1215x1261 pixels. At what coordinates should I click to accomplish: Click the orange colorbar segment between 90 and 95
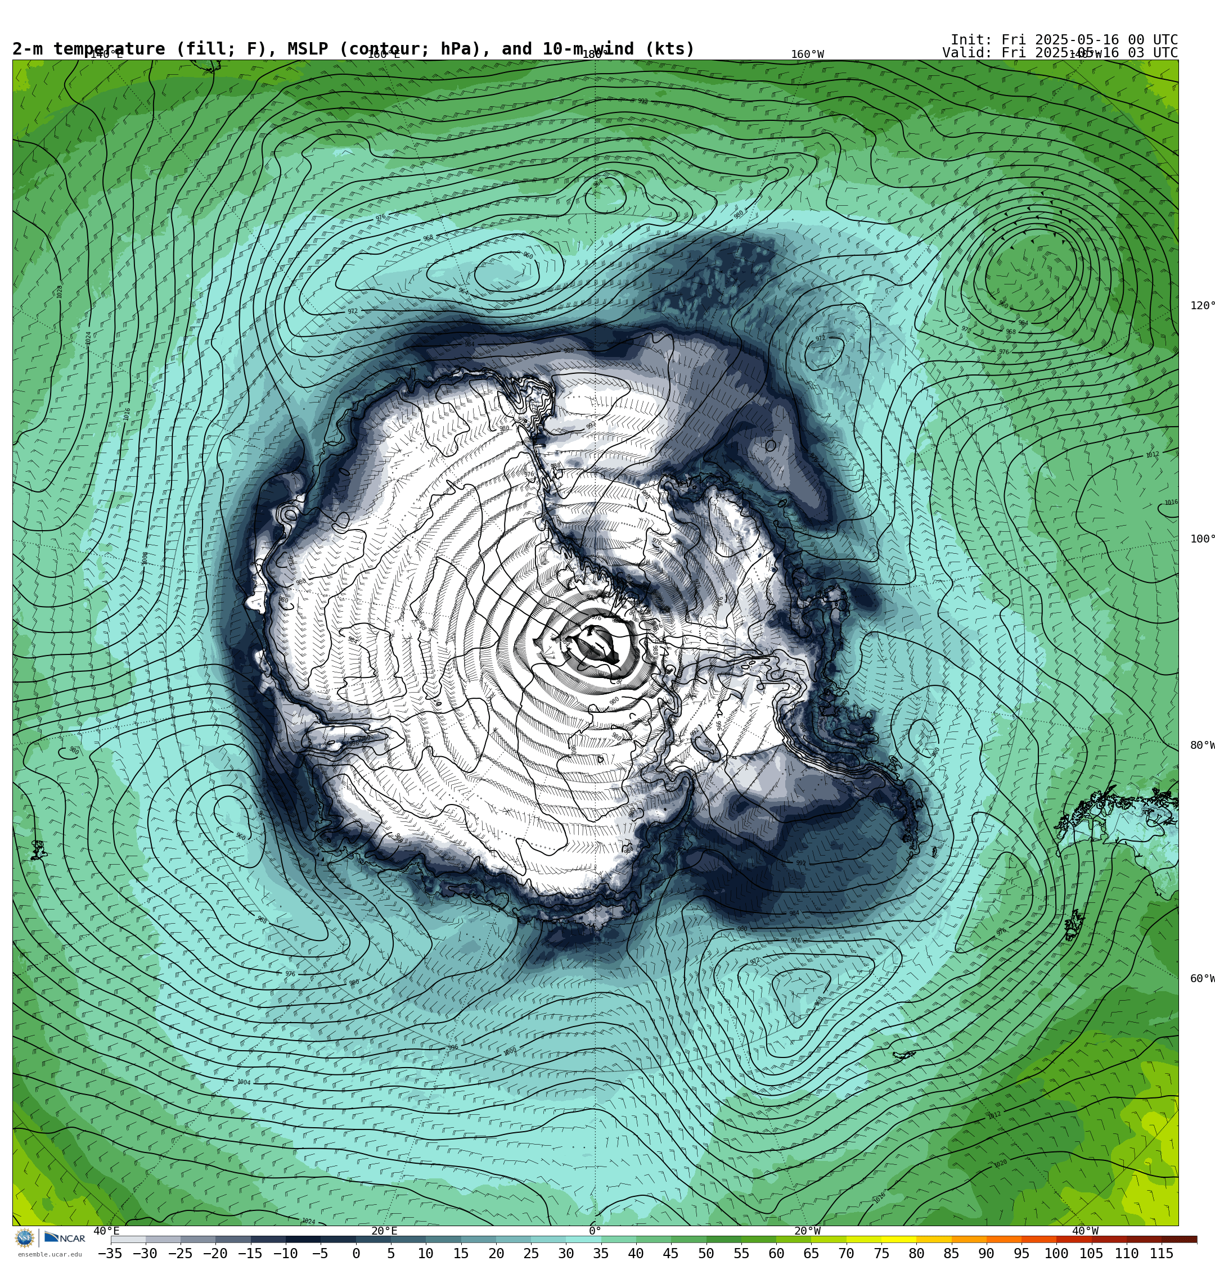click(1004, 1239)
